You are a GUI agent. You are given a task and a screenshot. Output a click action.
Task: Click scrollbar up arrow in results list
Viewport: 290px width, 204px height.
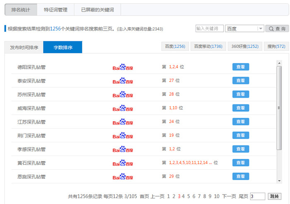279,63
